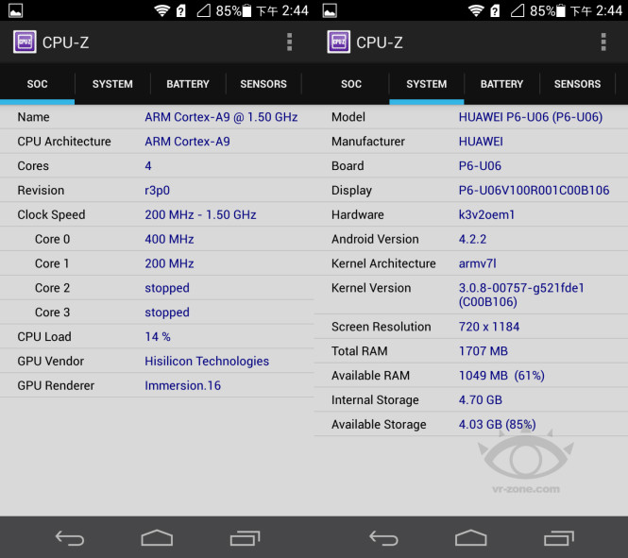Tap the Back navigation button on left screen

70,538
